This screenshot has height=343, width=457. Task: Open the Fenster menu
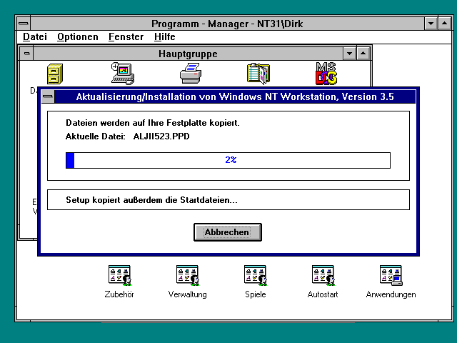click(x=126, y=36)
